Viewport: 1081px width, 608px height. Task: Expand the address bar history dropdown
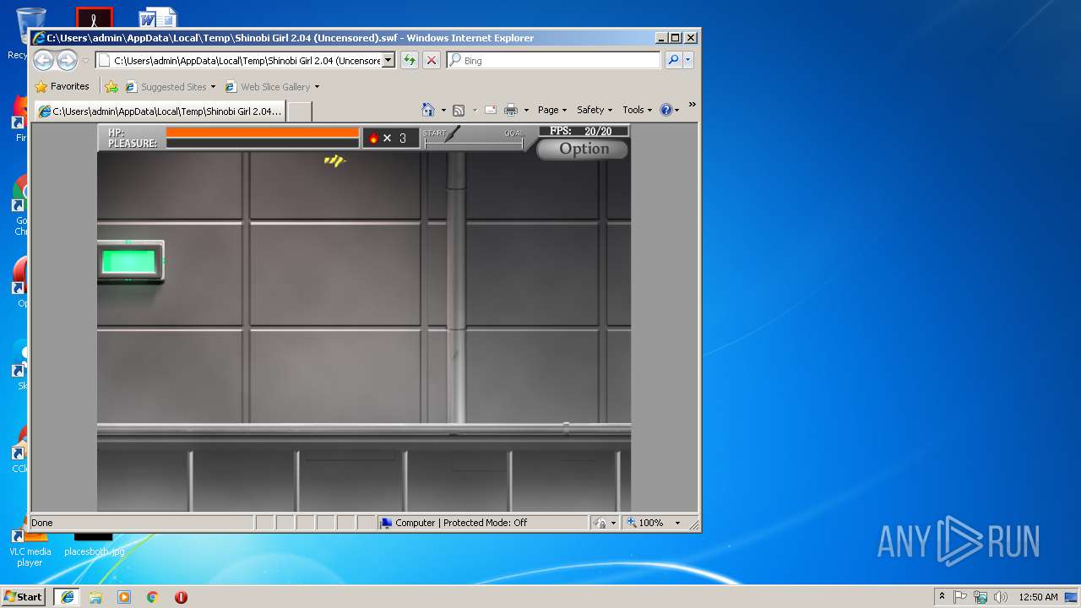click(388, 60)
